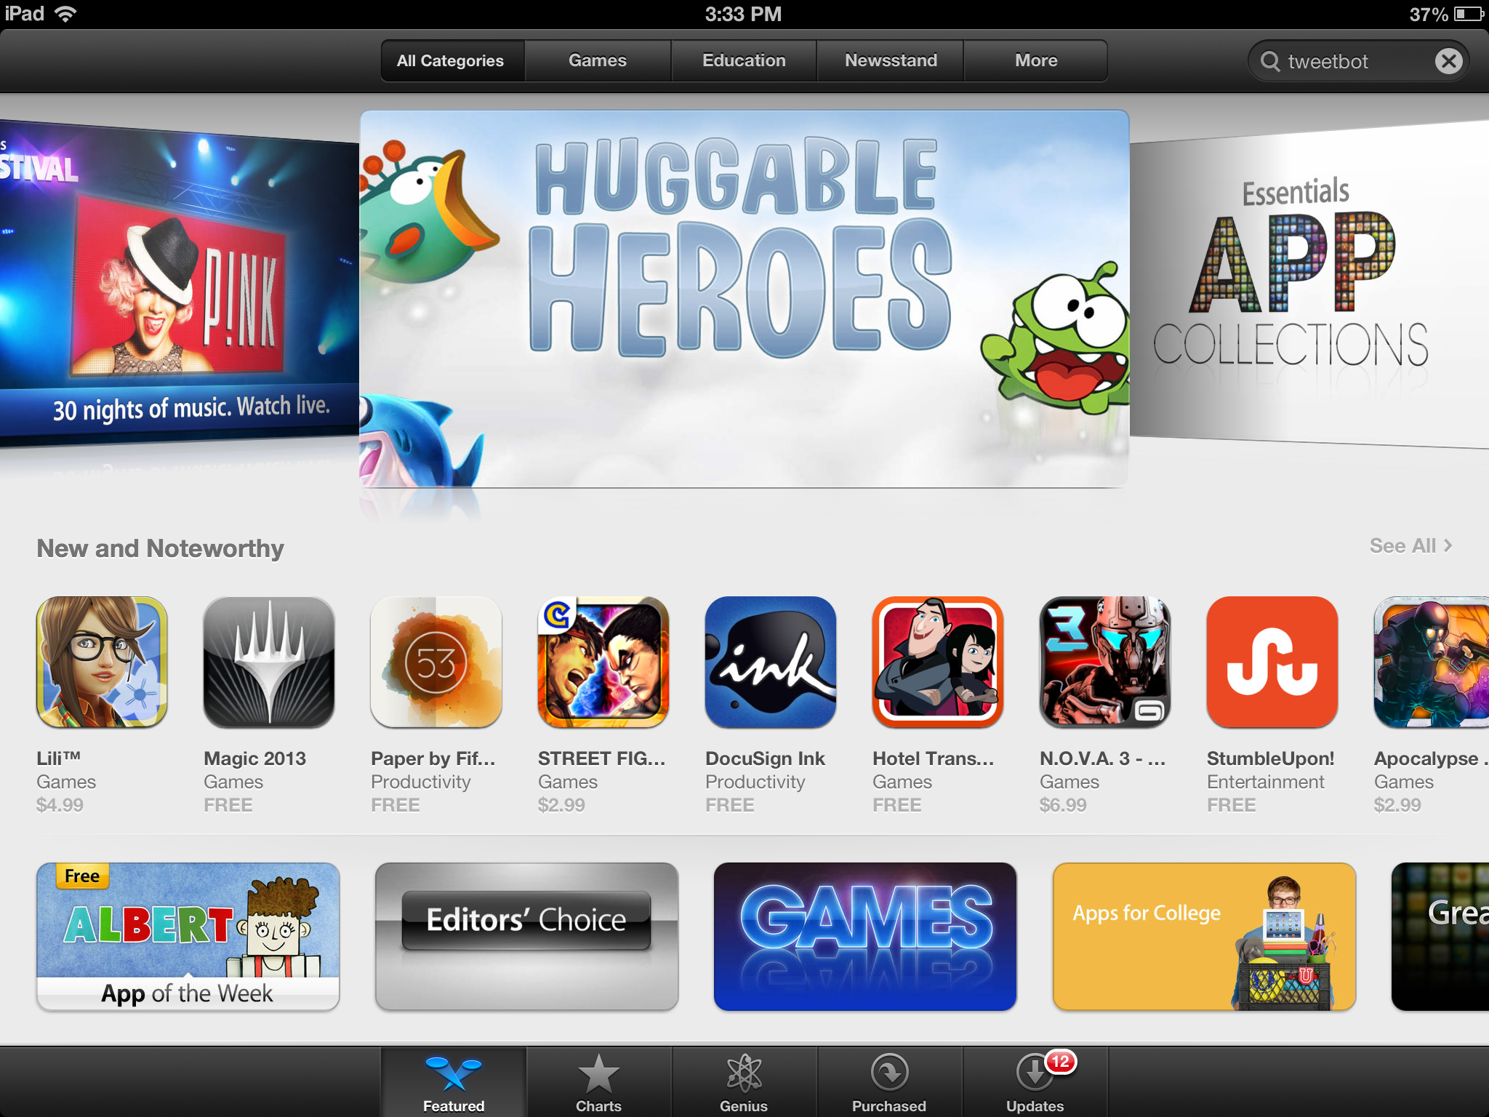Open Purchased apps section
The image size is (1489, 1117).
click(886, 1081)
